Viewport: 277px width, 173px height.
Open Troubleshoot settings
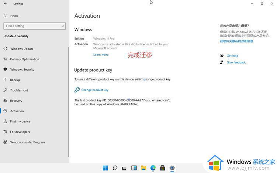pyautogui.click(x=19, y=90)
